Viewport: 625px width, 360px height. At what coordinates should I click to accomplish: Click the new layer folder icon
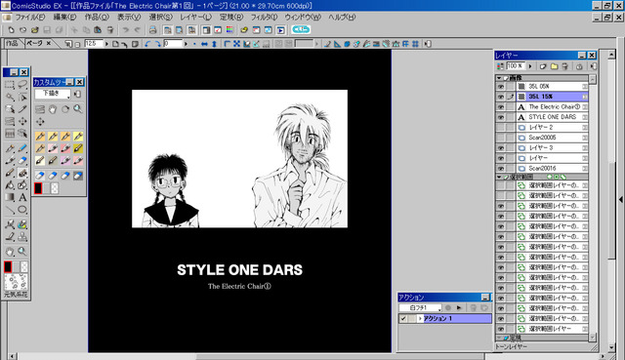(x=554, y=66)
